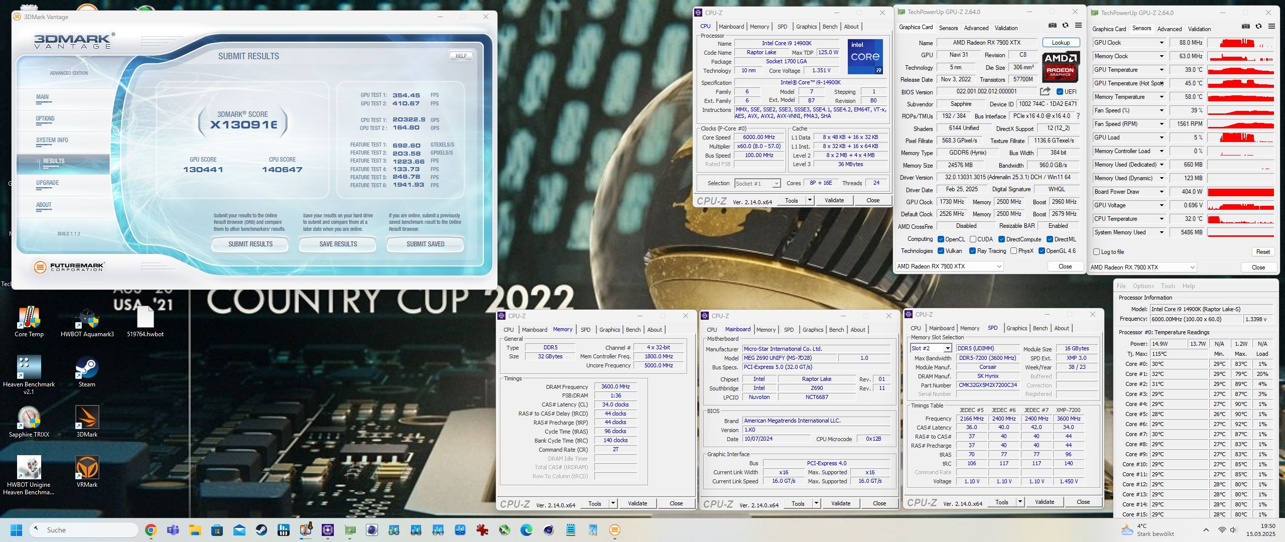Click Lookup button in GPU-Z

(1061, 43)
